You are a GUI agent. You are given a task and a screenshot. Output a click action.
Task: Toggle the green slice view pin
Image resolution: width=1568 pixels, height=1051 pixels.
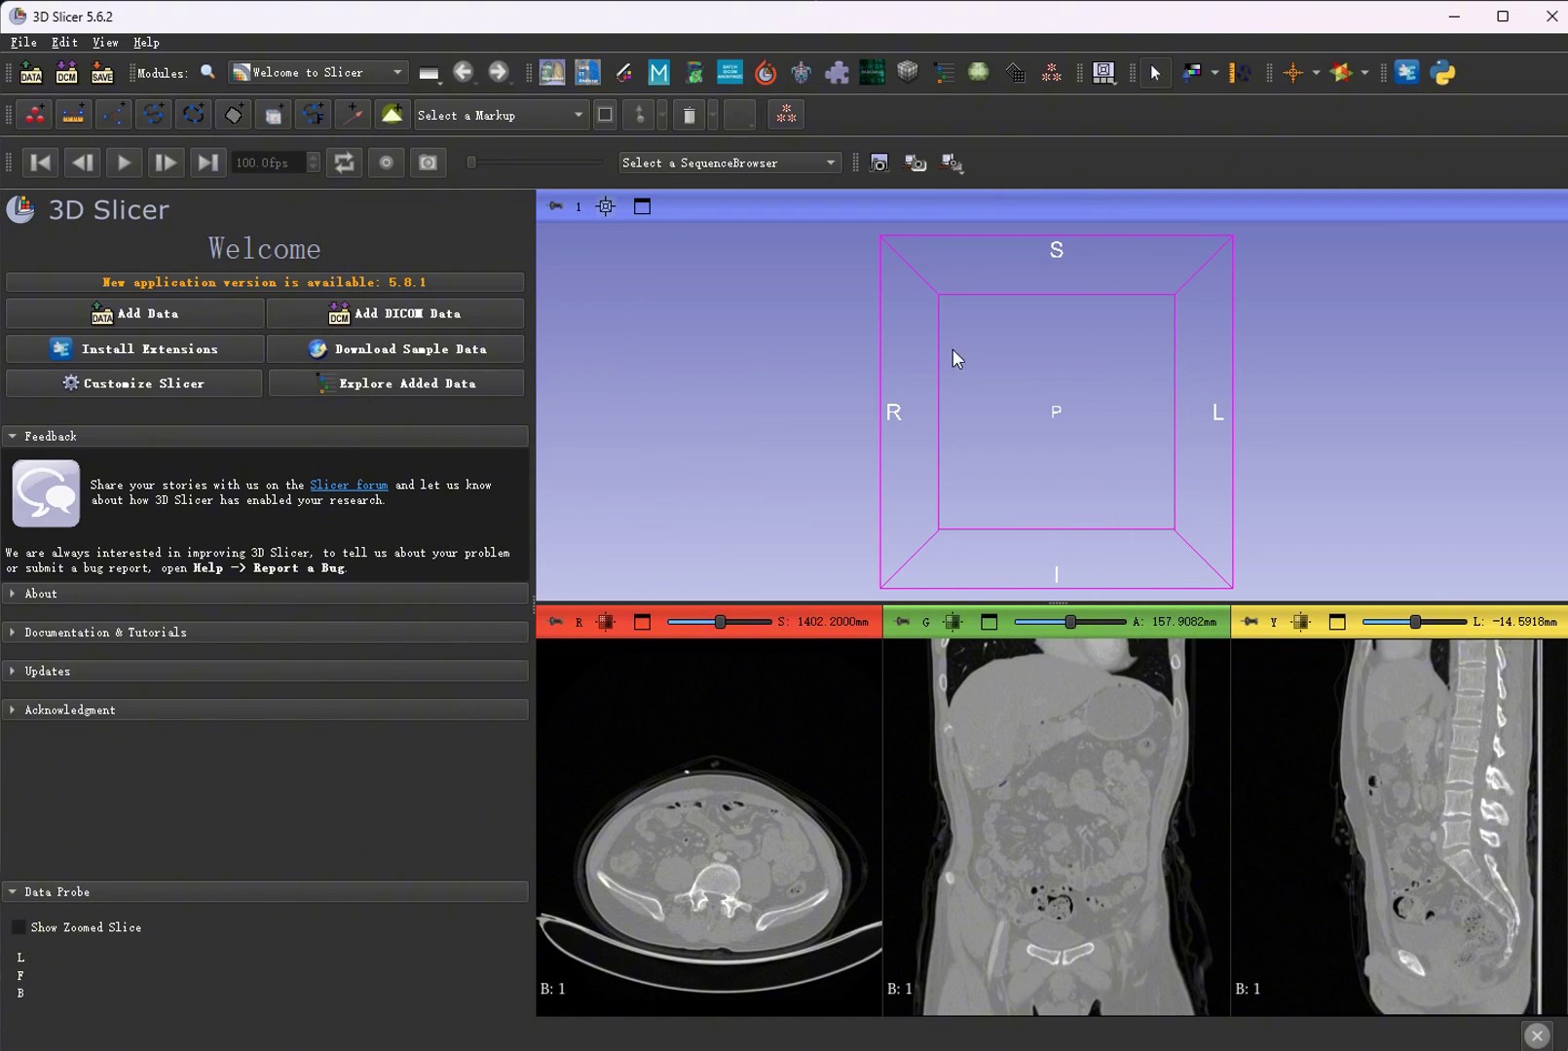[x=903, y=622]
